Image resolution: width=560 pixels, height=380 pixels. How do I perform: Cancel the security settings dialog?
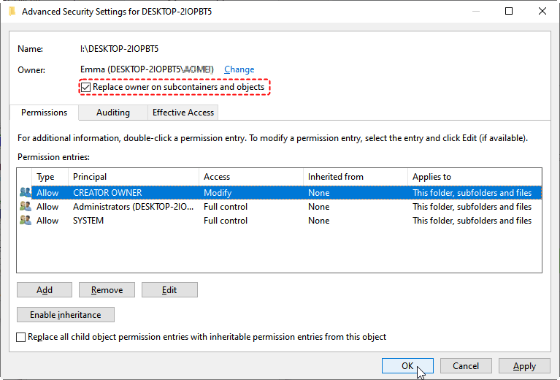click(466, 366)
